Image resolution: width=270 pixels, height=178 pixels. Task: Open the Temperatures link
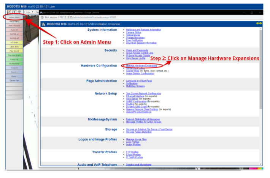(133, 35)
